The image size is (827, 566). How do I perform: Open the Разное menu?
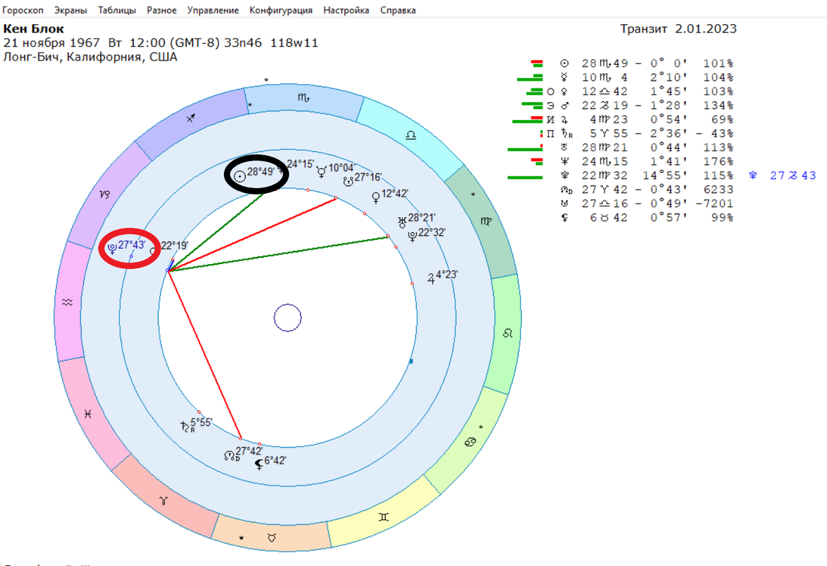(161, 10)
